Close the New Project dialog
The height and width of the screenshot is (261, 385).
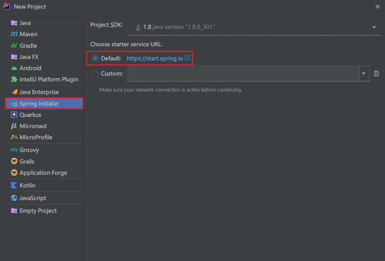(x=377, y=6)
